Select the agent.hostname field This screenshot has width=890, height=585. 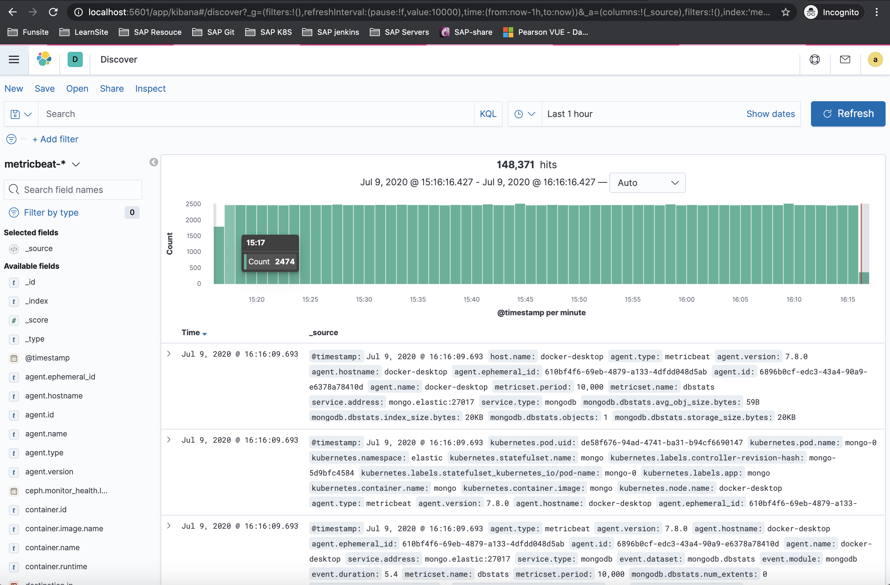tap(54, 396)
